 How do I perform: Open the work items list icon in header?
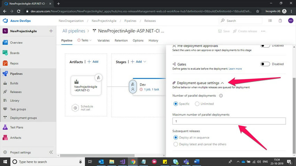270,21
